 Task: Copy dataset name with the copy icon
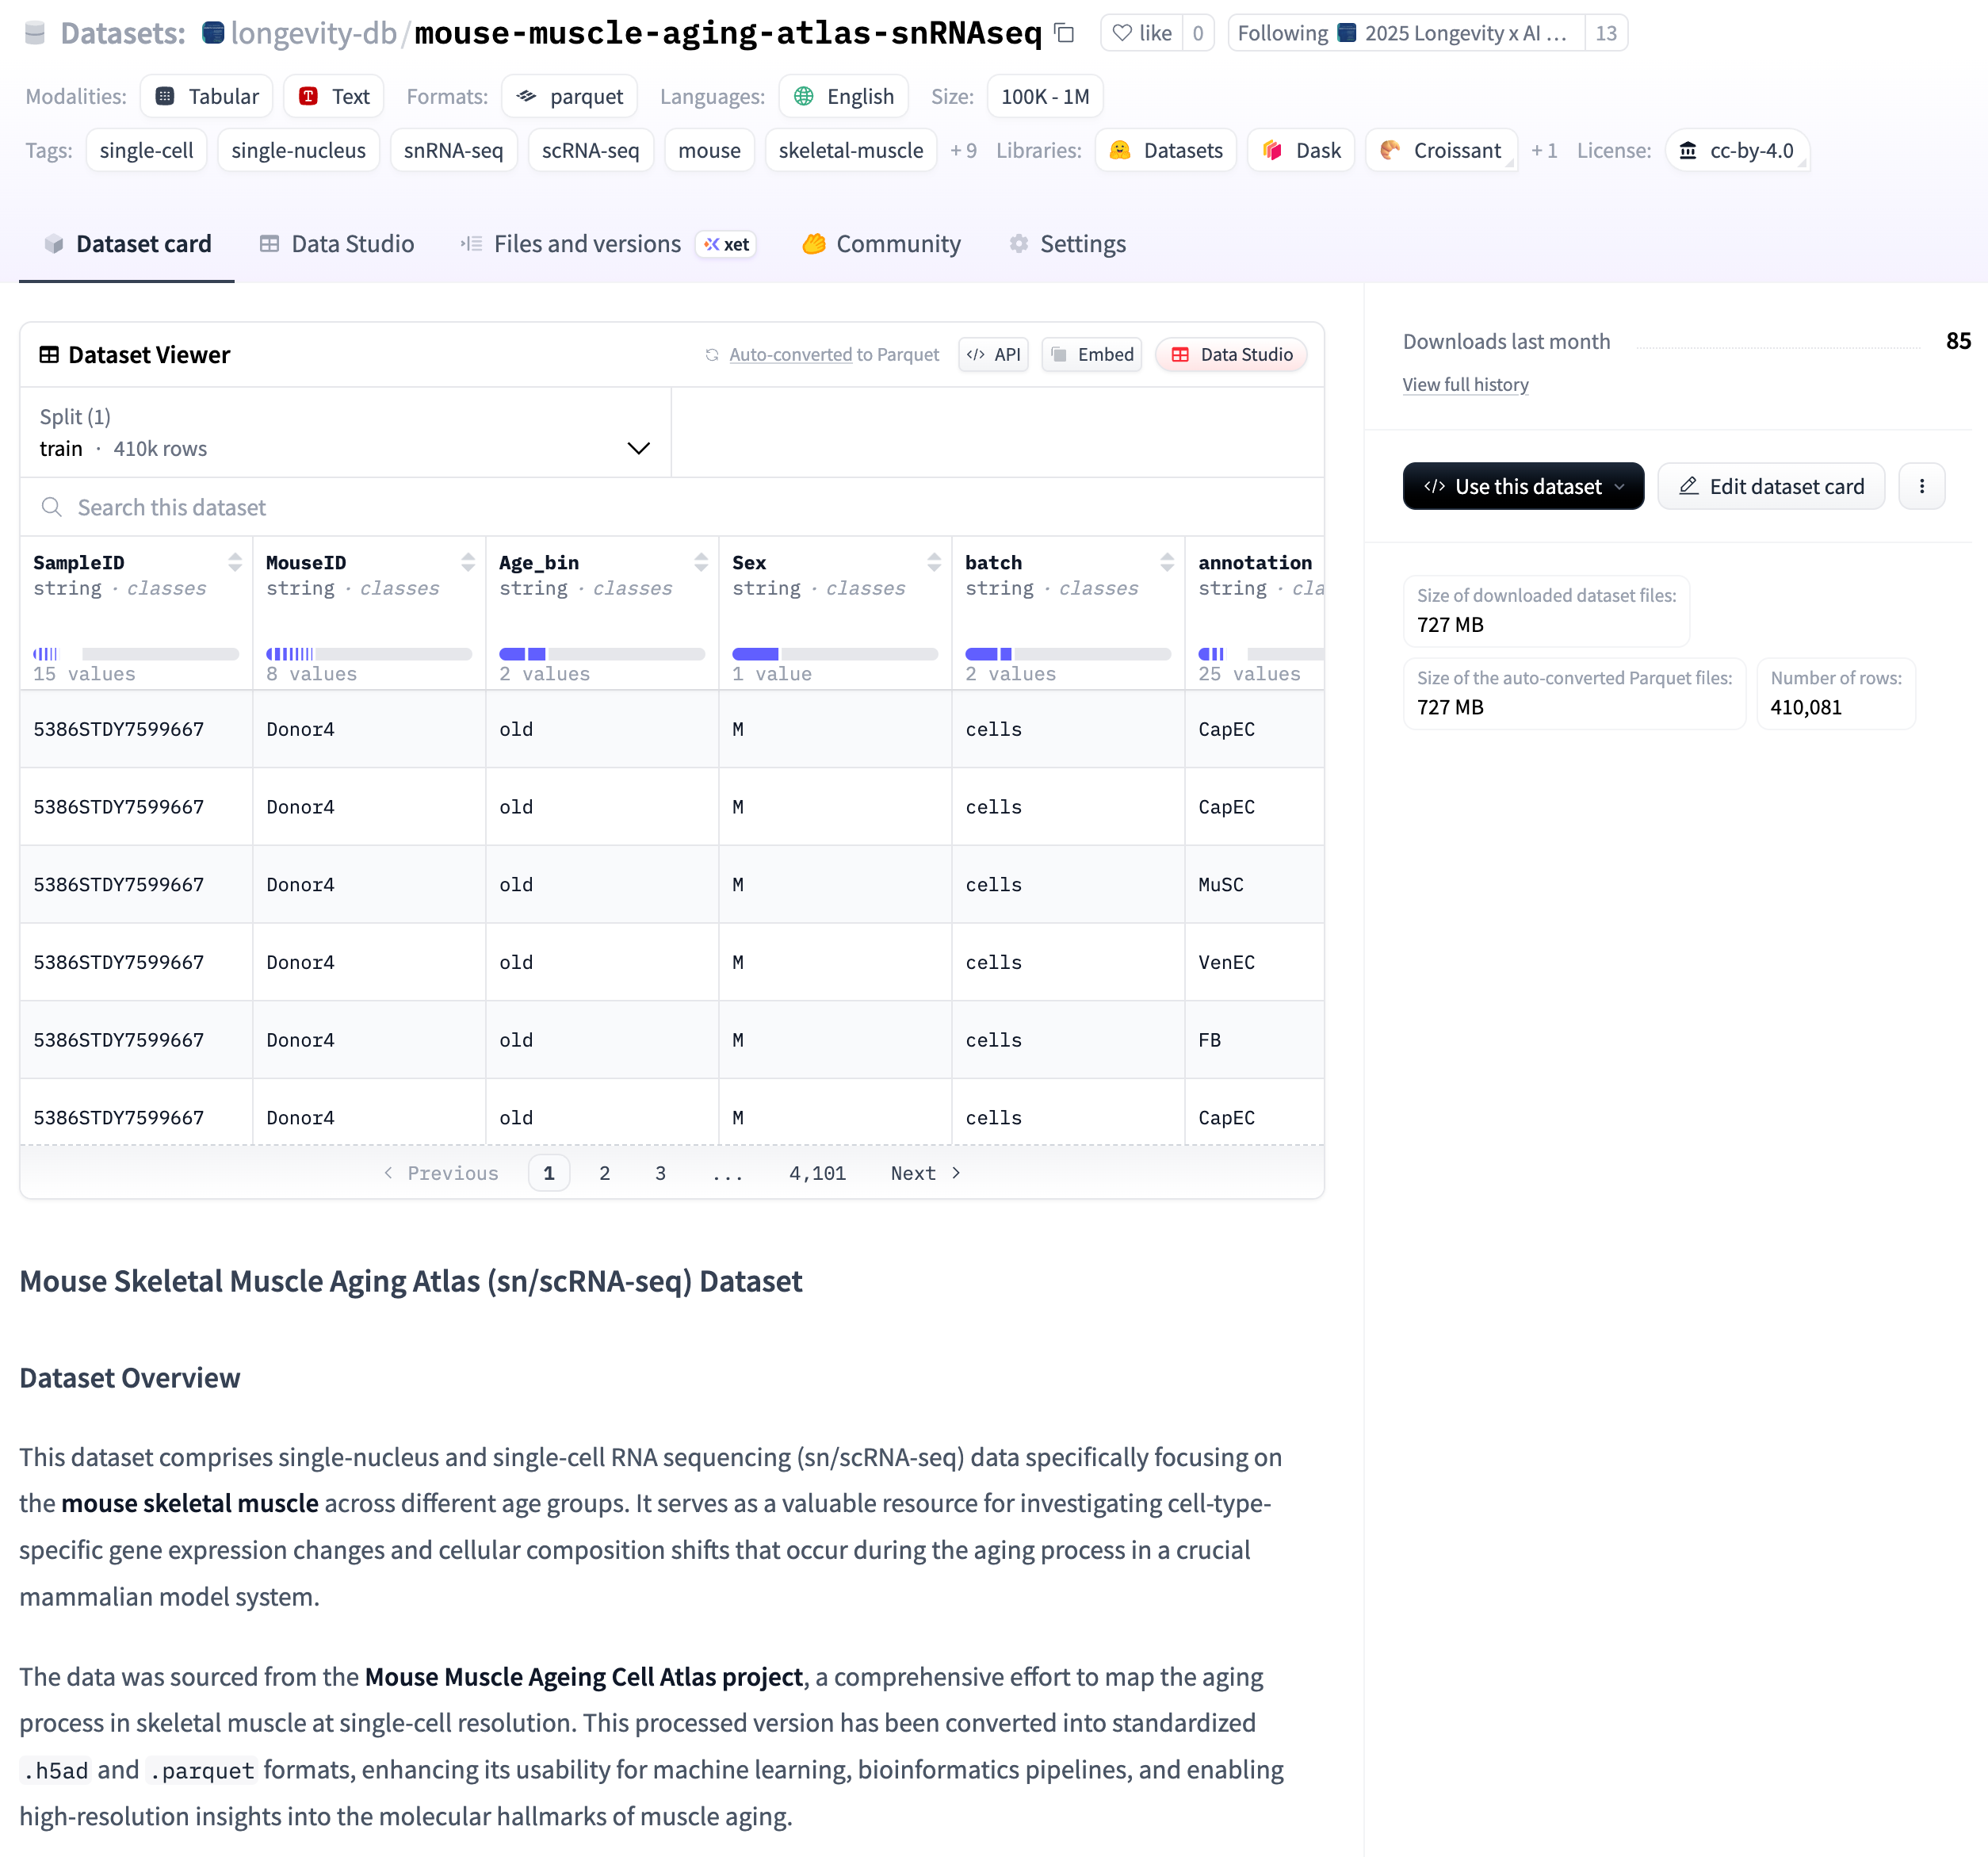(1065, 33)
